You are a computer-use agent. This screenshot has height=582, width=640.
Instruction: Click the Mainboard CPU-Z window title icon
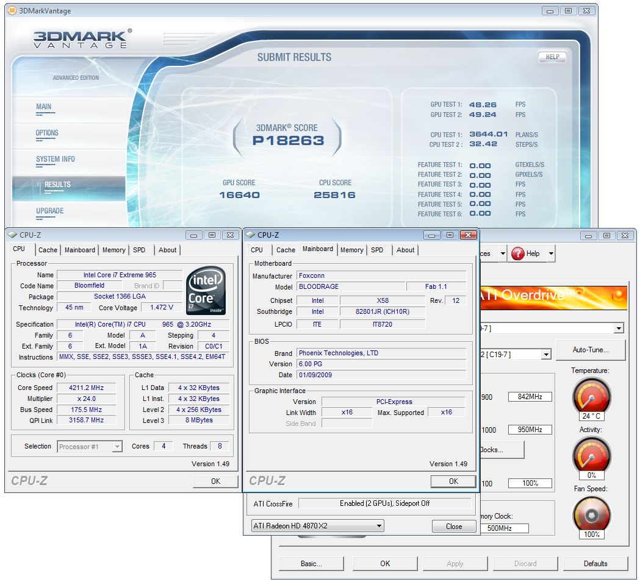pos(250,235)
